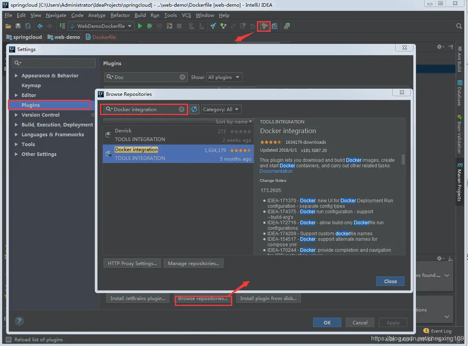Click the SDK chip toolbar icon
Screen dimensions: 468x346
[x=287, y=26]
